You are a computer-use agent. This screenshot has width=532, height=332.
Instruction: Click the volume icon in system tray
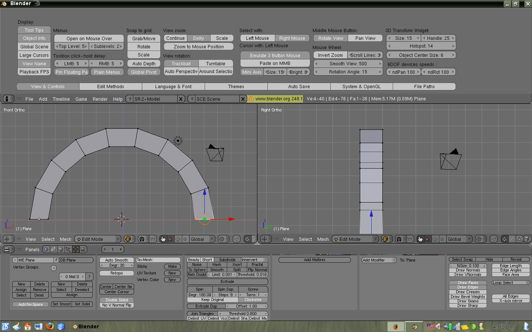439,326
